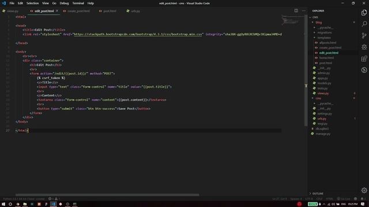Screen dimensions: 369x207
Task: Open home.html in Explorer
Action: pos(326,57)
